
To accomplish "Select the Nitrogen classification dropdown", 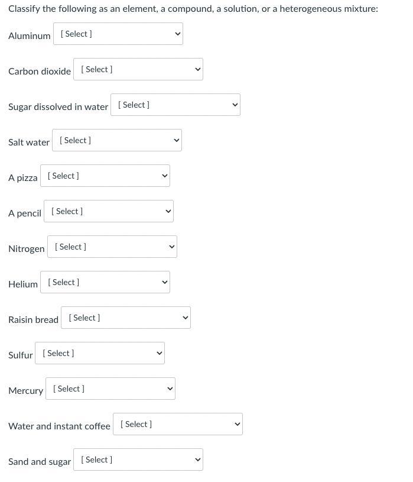I will (112, 247).
